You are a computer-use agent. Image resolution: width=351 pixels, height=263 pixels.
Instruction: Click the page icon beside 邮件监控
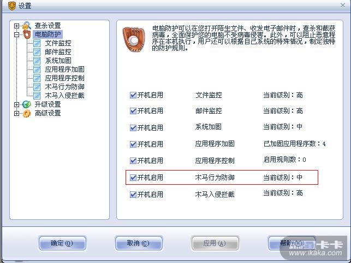point(37,52)
